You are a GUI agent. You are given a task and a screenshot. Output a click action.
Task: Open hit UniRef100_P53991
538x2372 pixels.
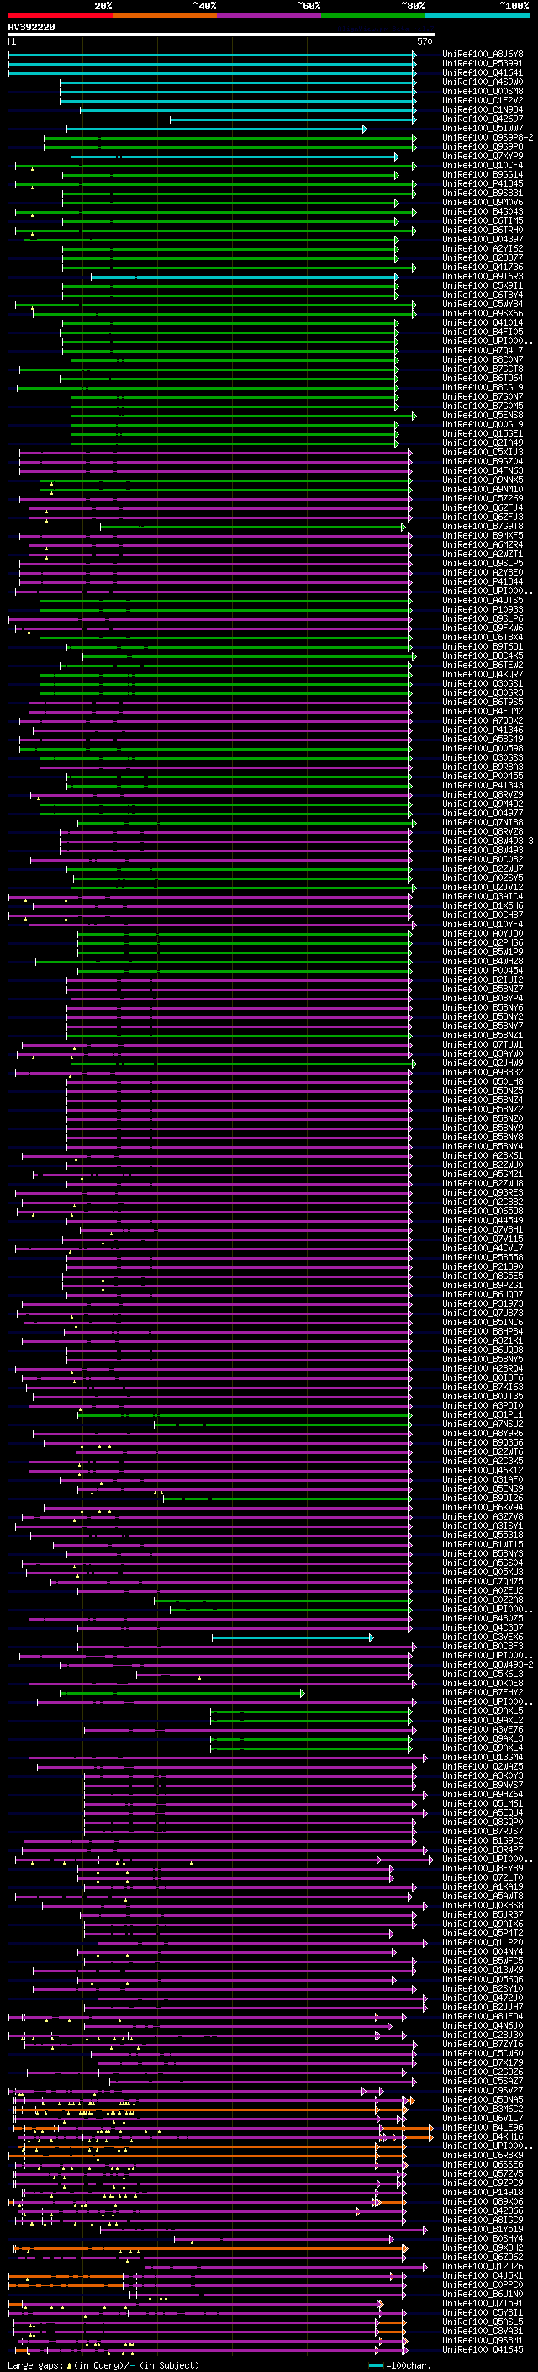tap(483, 64)
